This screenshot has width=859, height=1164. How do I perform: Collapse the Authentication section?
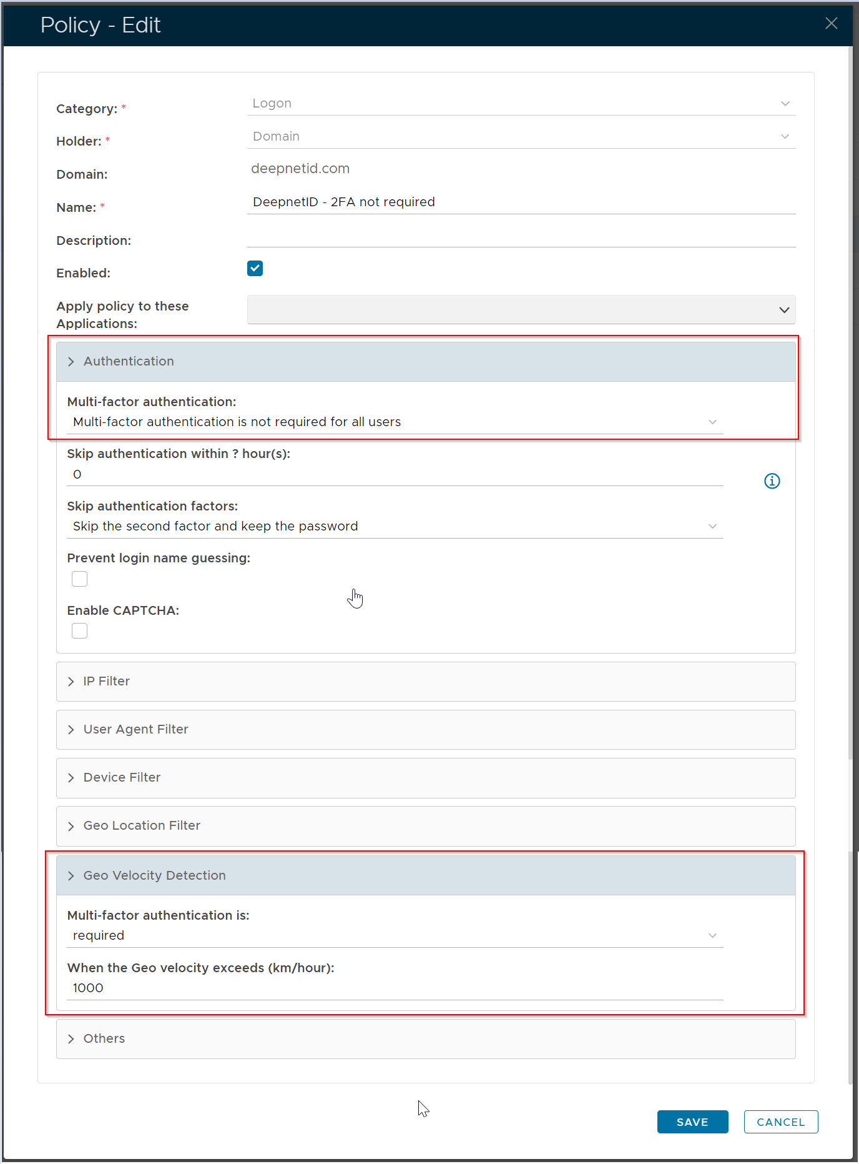click(x=129, y=362)
